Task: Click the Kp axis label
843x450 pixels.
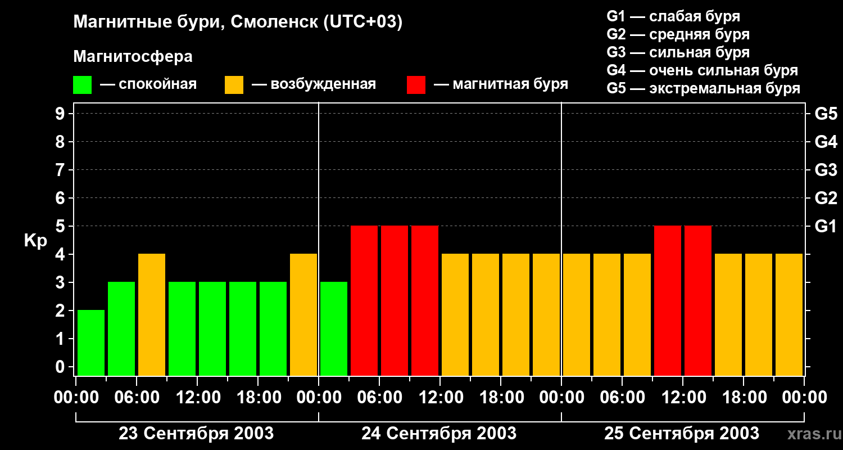Action: (x=35, y=241)
